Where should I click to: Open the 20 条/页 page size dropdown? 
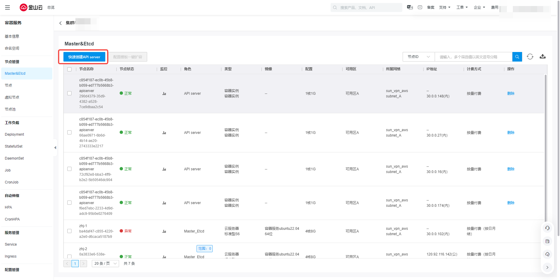tap(105, 264)
